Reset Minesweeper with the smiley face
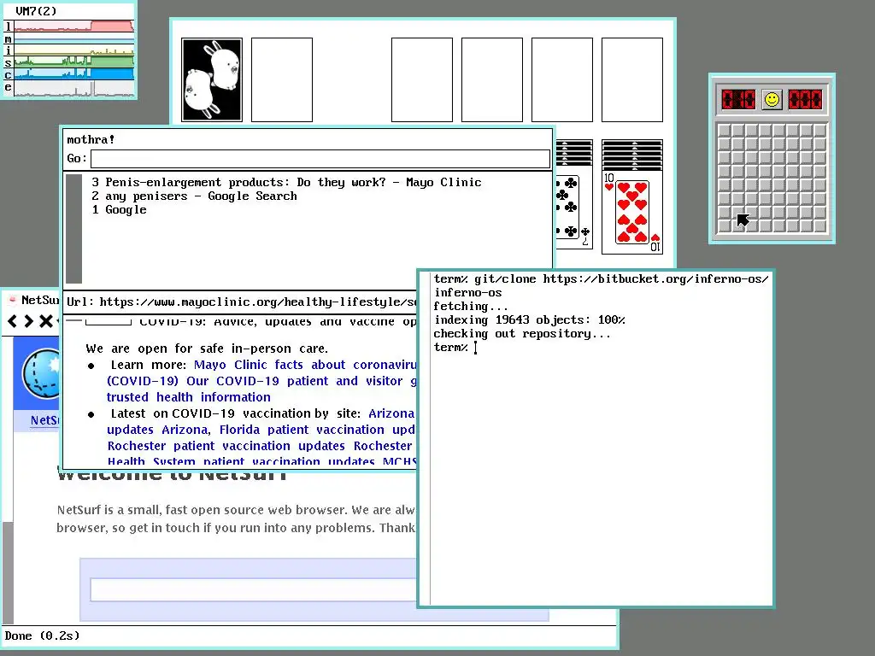 click(x=772, y=100)
